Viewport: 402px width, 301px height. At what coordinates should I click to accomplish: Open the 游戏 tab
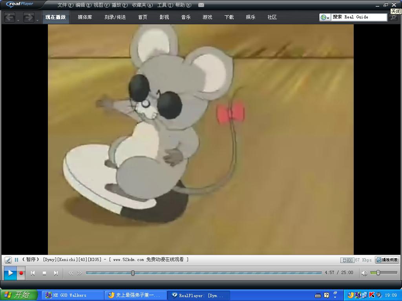pos(207,17)
